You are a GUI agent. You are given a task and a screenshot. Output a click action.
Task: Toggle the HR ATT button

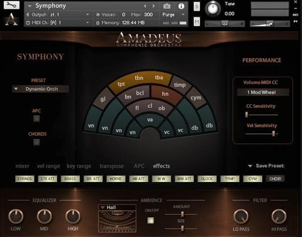tap(138, 179)
